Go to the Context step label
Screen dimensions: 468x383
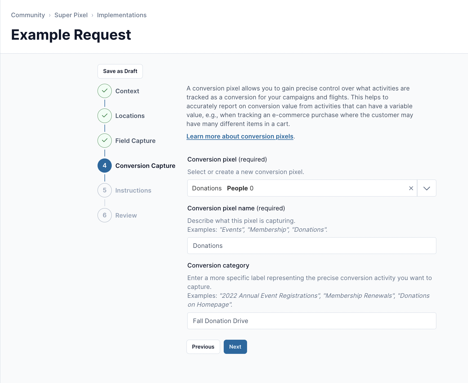(127, 91)
